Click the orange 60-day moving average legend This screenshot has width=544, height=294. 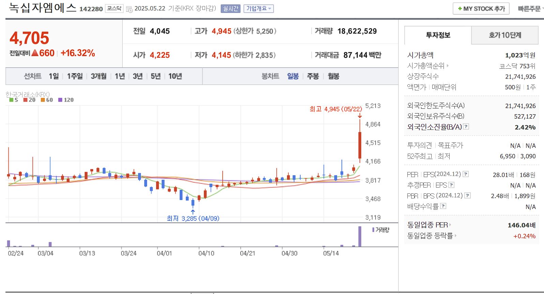tap(47, 100)
